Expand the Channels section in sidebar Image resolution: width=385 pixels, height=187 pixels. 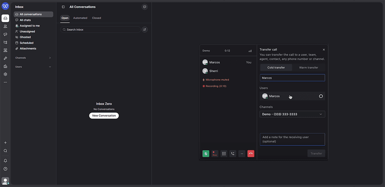pyautogui.click(x=33, y=58)
